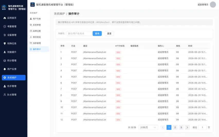The image size is (219, 137).
Task: Go to page 3
Action: [181, 127]
